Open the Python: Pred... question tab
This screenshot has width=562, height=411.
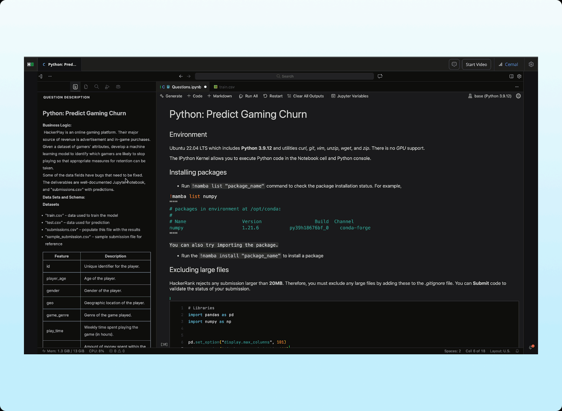[x=59, y=64]
